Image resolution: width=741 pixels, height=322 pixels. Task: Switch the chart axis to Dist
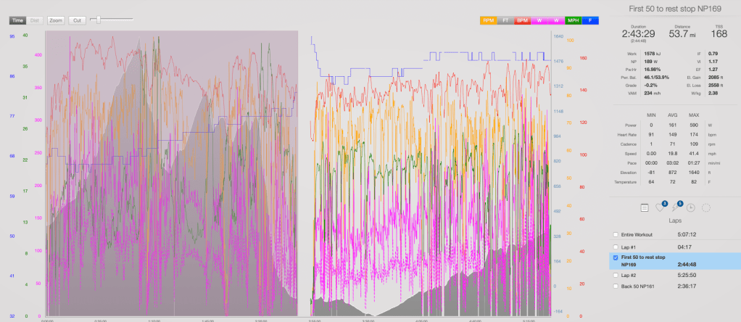click(x=35, y=20)
